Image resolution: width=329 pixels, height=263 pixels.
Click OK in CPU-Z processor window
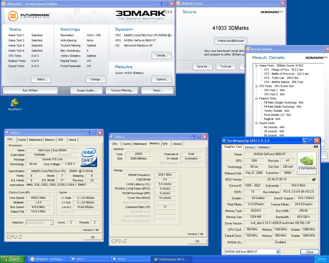pyautogui.click(x=93, y=237)
